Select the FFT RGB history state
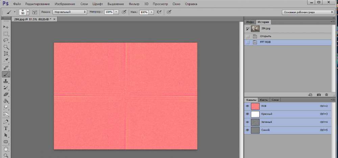 (x=265, y=42)
